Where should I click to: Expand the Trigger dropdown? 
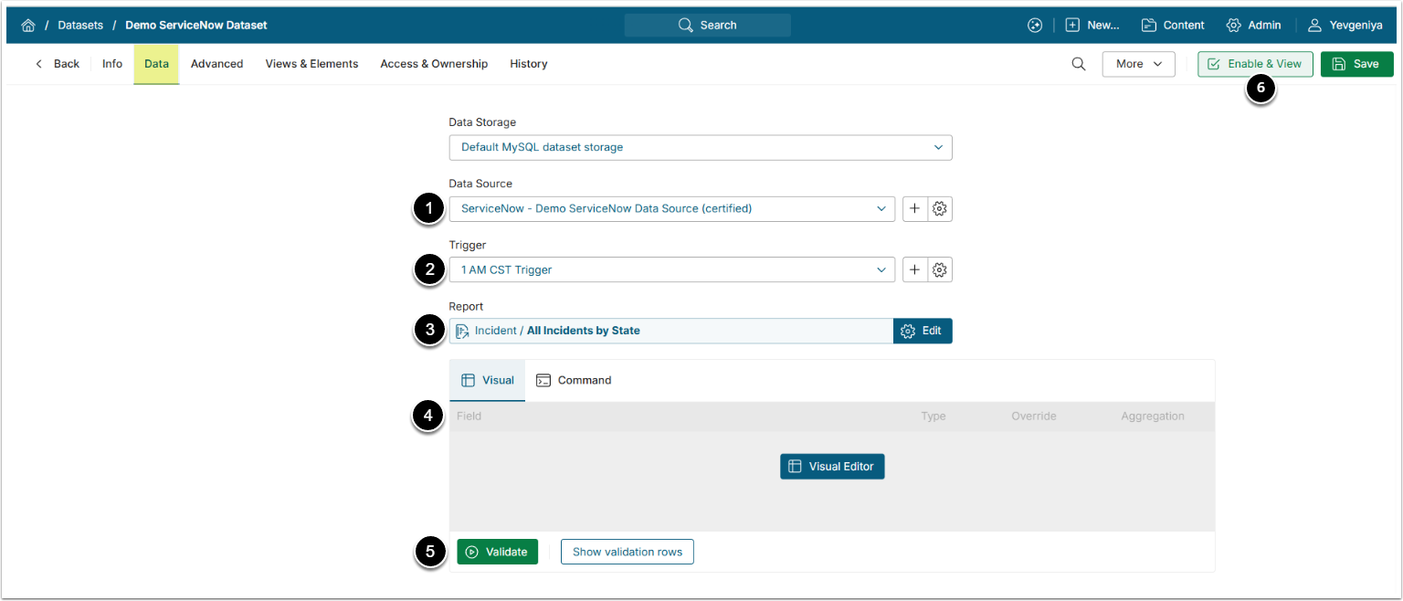[671, 270]
